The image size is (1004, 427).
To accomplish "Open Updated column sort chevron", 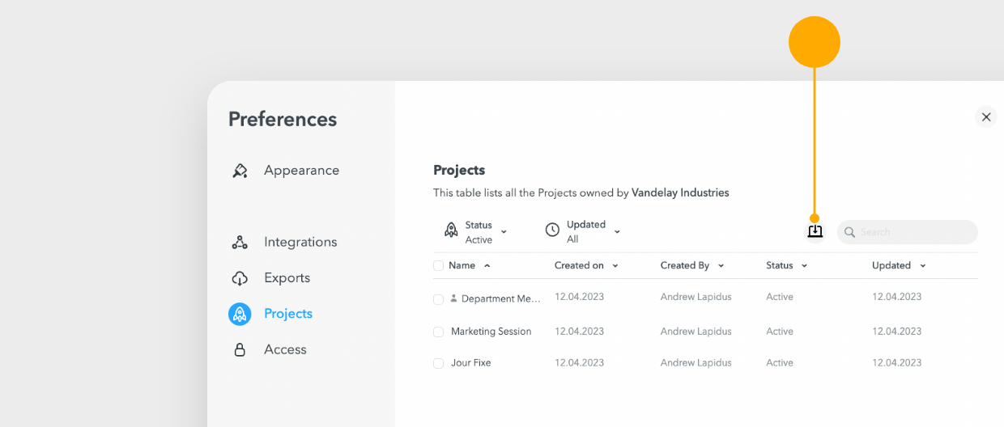I will (922, 266).
